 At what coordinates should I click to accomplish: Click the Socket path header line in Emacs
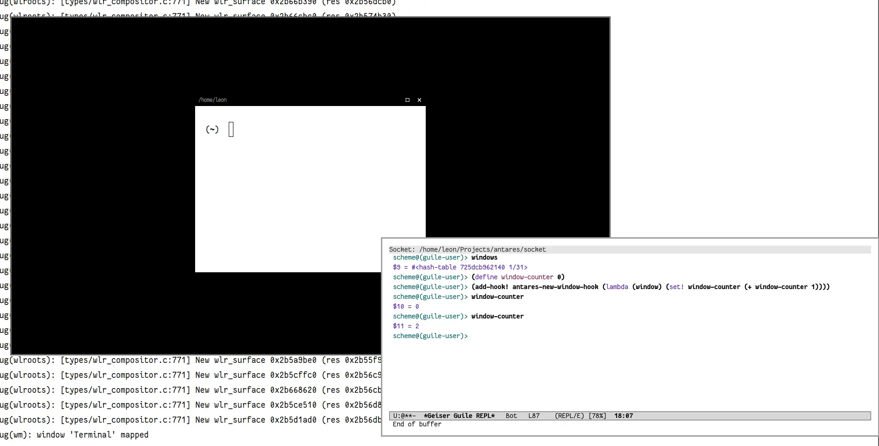[630, 249]
